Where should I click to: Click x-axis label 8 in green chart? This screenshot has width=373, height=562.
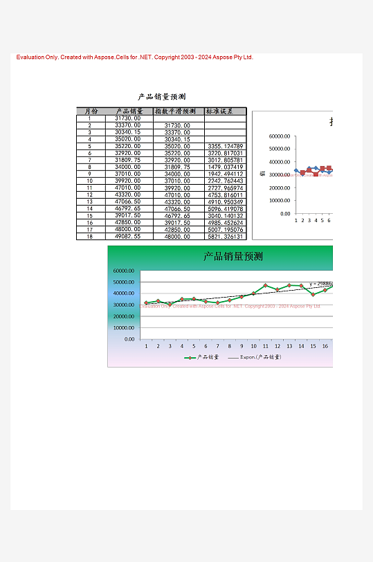coord(230,346)
